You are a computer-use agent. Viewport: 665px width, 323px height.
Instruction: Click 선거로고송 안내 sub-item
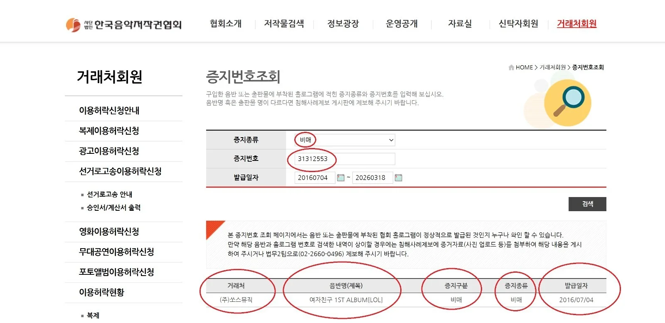pos(109,195)
